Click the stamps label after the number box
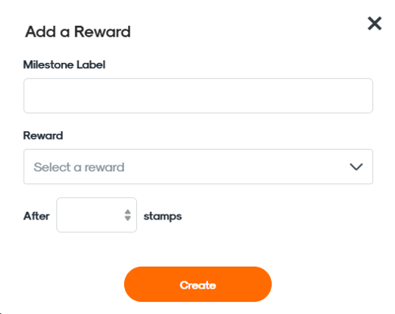The height and width of the screenshot is (314, 395). tap(162, 216)
